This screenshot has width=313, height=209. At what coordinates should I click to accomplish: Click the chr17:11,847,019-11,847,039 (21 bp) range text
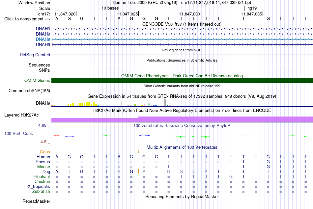tap(216, 3)
